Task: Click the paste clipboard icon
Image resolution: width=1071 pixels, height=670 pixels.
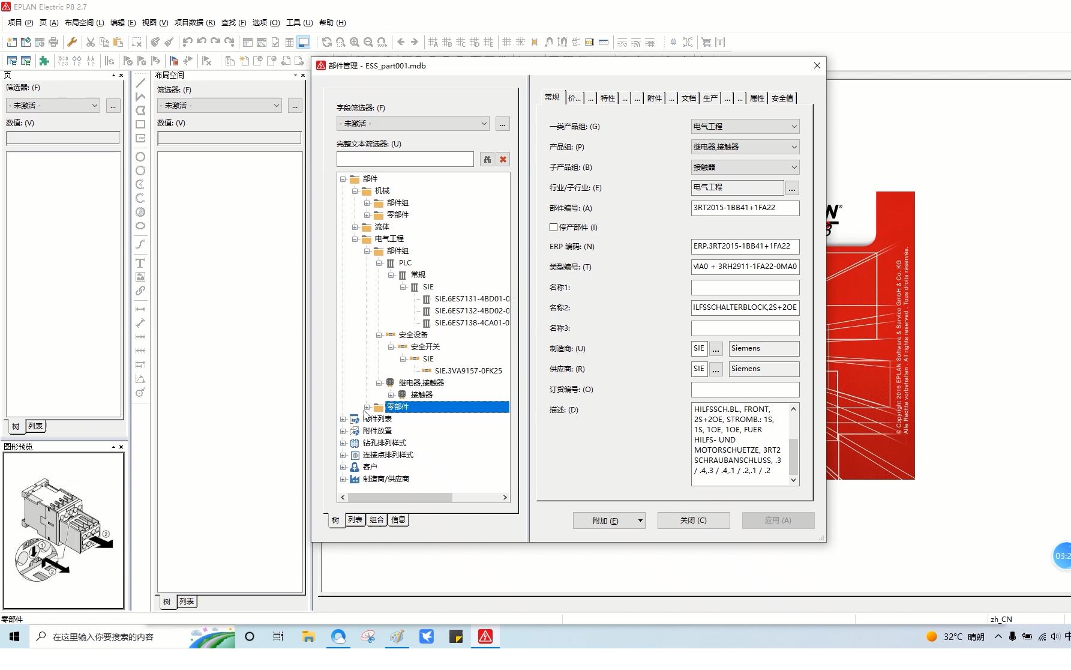Action: tap(118, 42)
